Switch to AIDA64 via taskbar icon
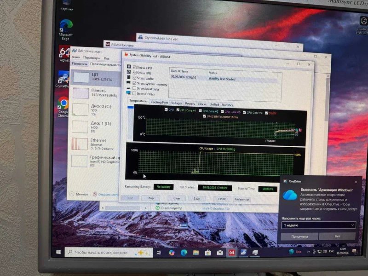The image size is (368, 276). (232, 253)
